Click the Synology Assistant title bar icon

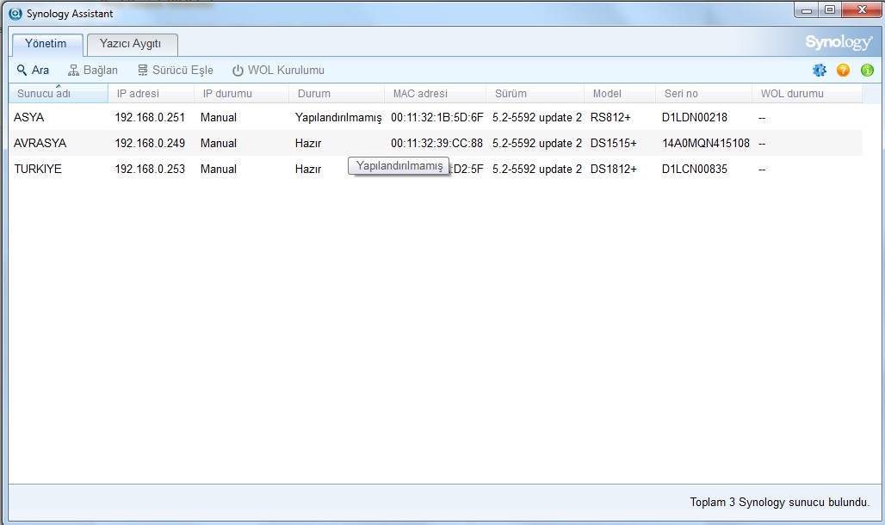click(x=15, y=14)
